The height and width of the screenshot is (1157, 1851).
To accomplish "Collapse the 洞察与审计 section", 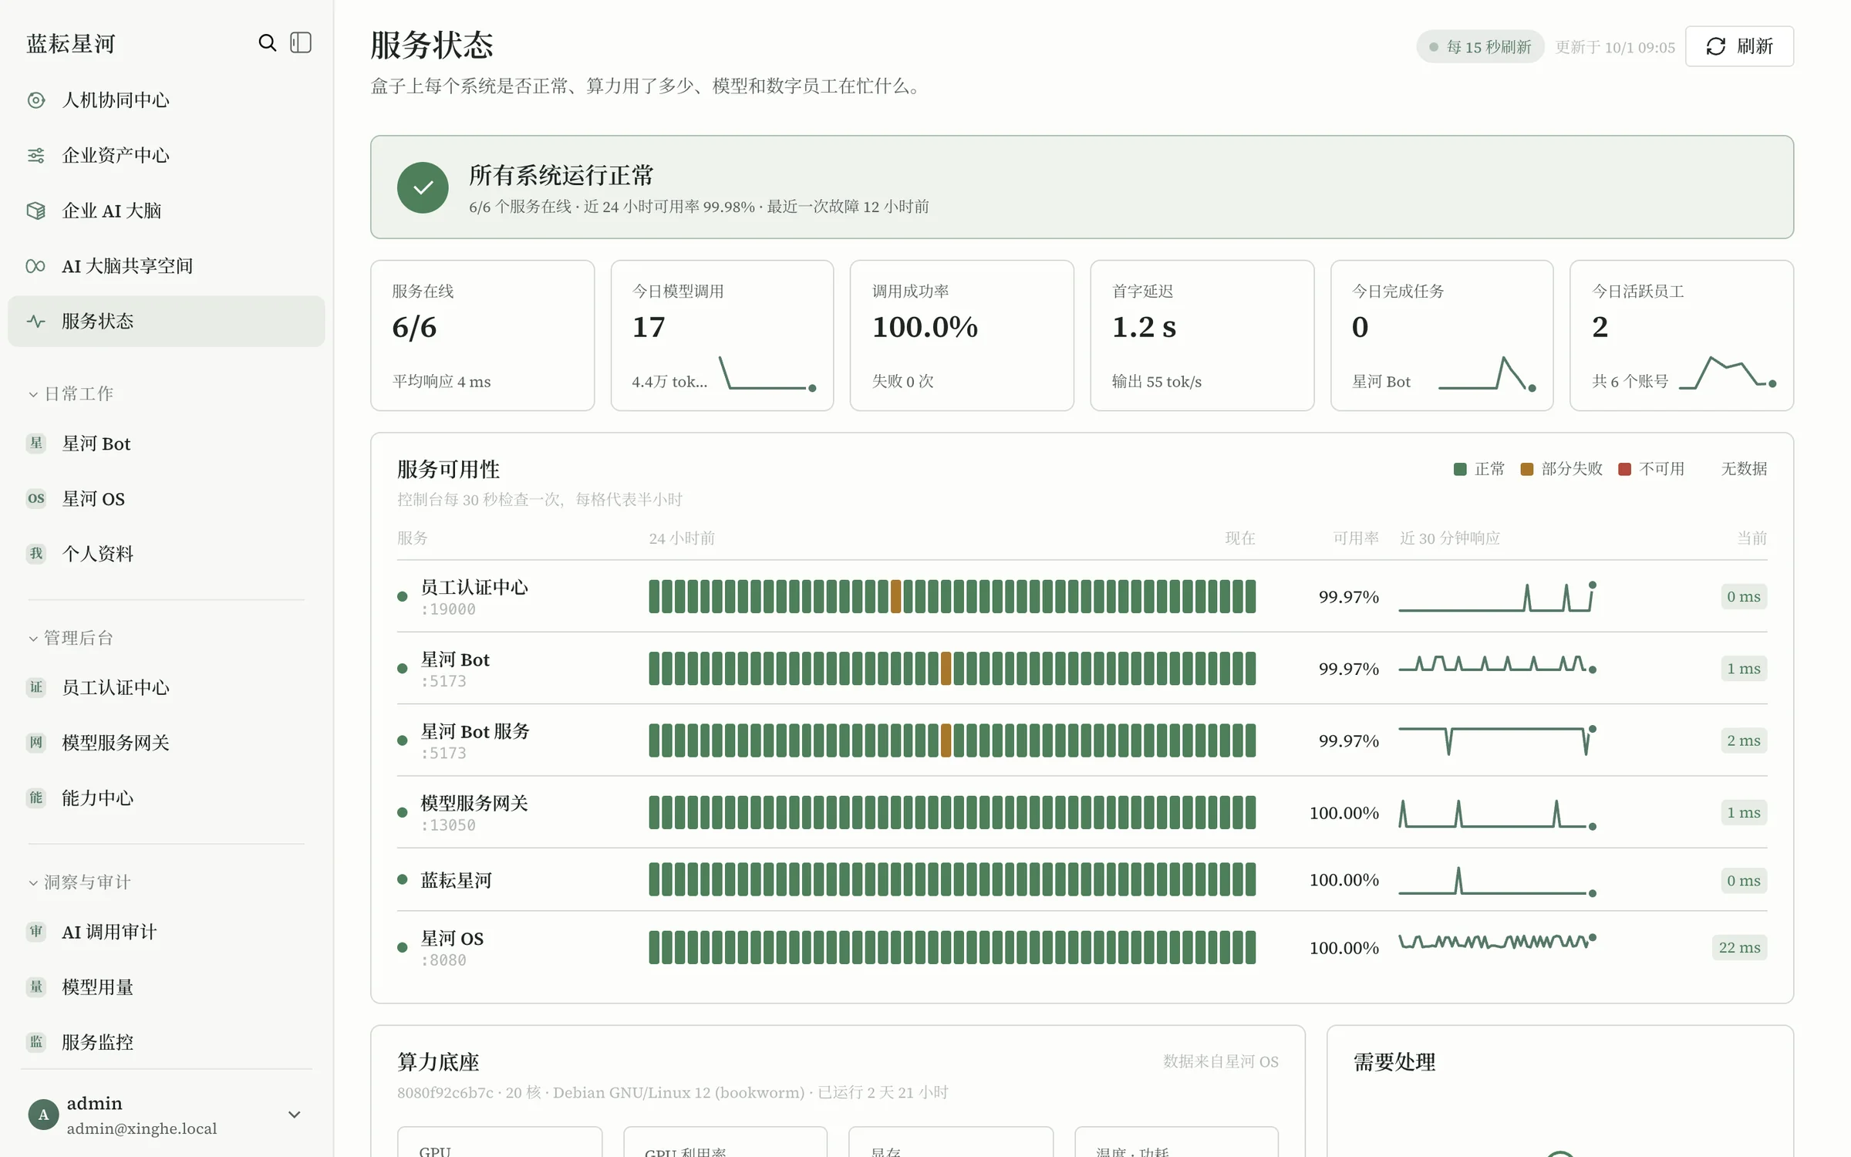I will coord(80,882).
